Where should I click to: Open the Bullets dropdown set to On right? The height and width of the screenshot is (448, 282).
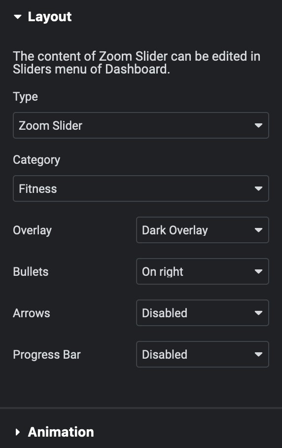203,271
